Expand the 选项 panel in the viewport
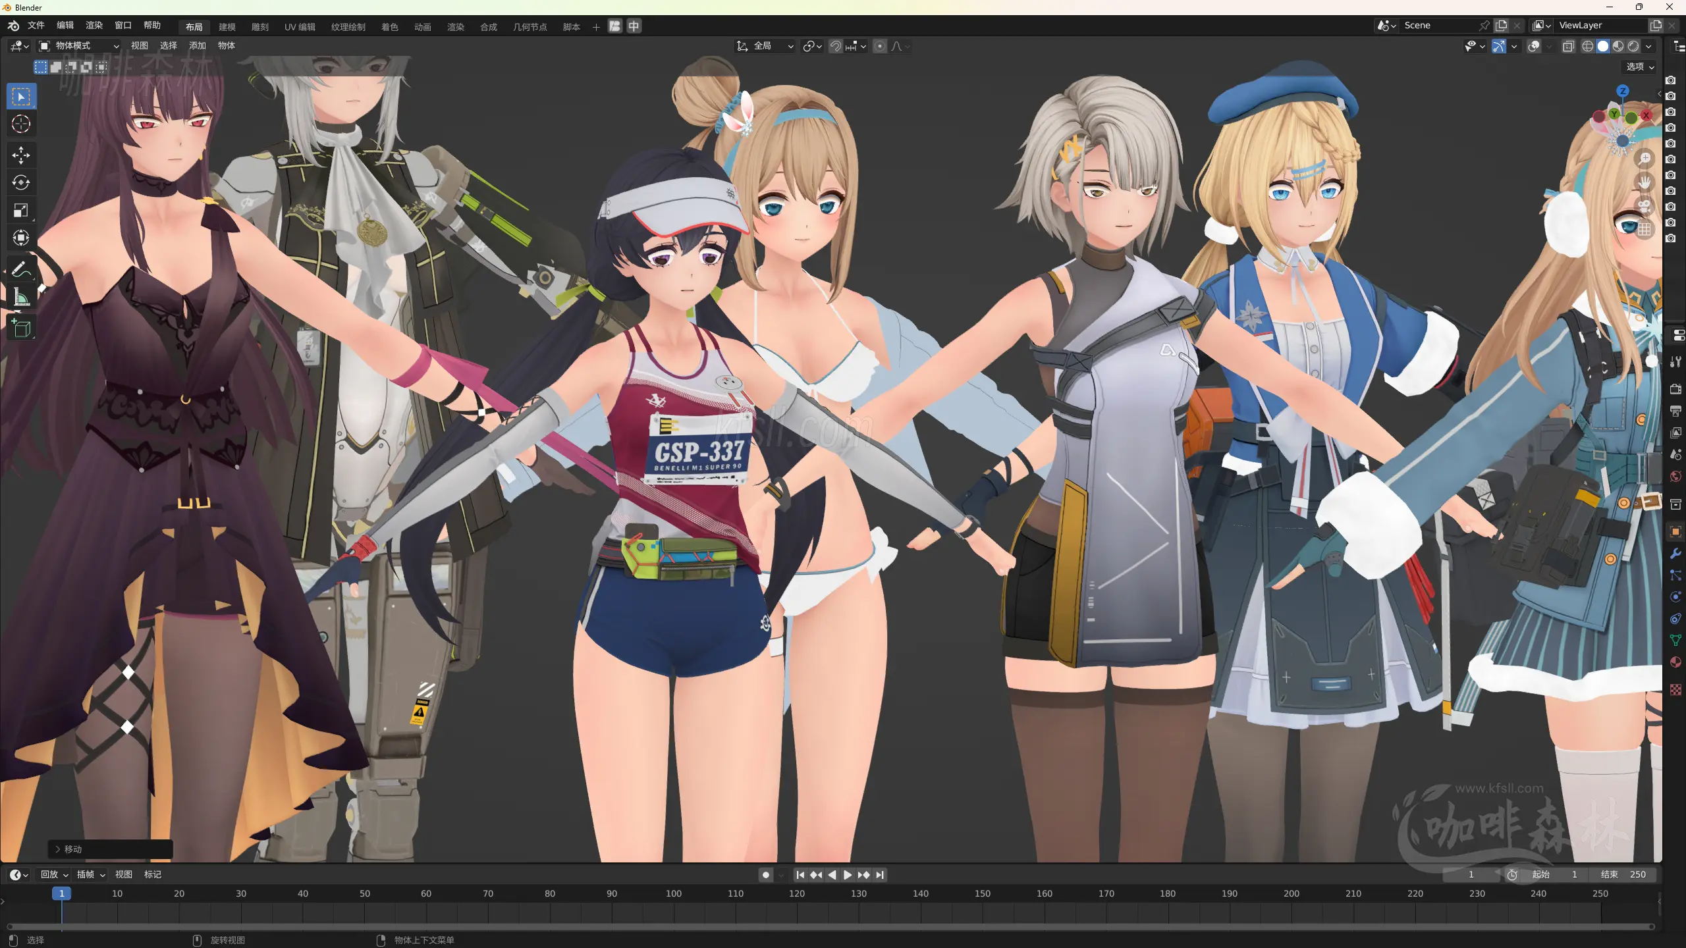This screenshot has height=948, width=1686. click(x=1639, y=66)
